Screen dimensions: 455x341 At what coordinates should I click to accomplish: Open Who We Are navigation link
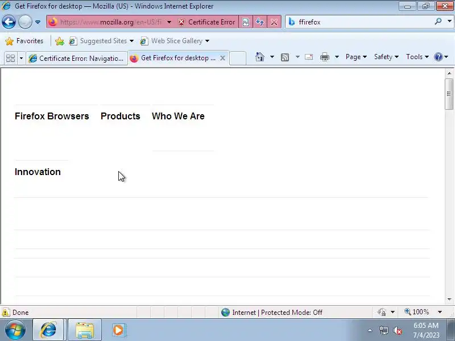coord(178,116)
